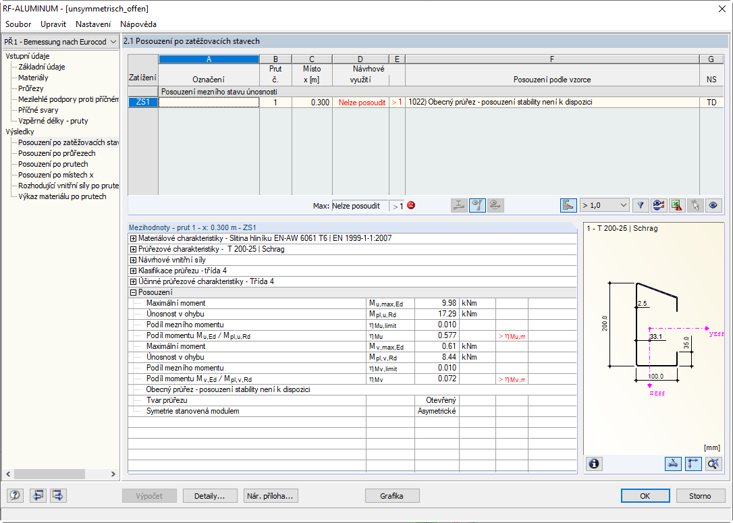The width and height of the screenshot is (733, 523).
Task: Click the 'Detaily...' button
Action: click(x=210, y=496)
